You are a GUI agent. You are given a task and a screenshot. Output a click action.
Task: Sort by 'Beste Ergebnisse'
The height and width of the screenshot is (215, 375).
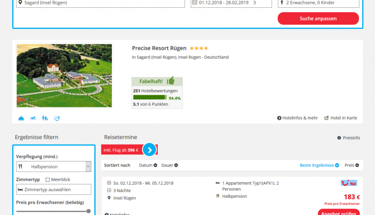(x=319, y=165)
